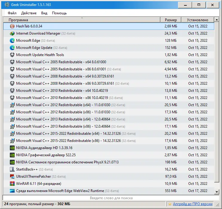Click icon of Visual C++ 2008 x64 row
The width and height of the screenshot is (222, 209).
tap(12, 76)
